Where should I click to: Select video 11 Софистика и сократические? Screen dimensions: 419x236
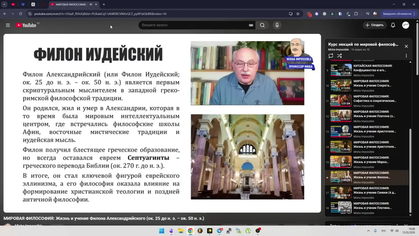tap(367, 101)
